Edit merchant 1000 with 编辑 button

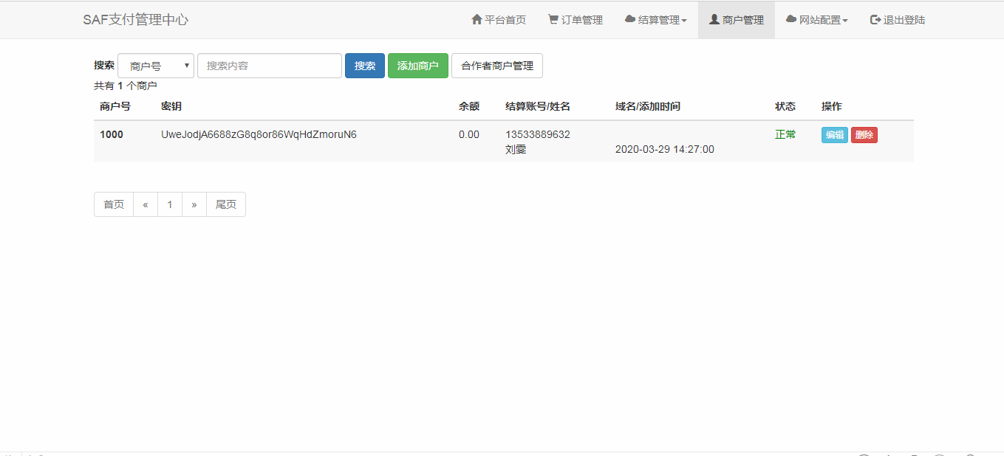click(835, 135)
